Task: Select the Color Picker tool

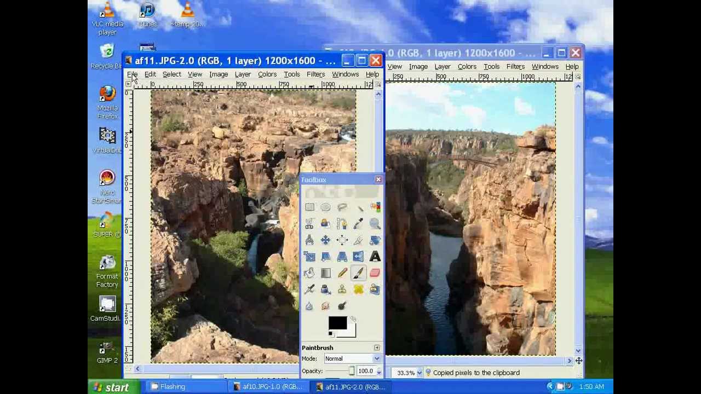Action: pyautogui.click(x=359, y=224)
